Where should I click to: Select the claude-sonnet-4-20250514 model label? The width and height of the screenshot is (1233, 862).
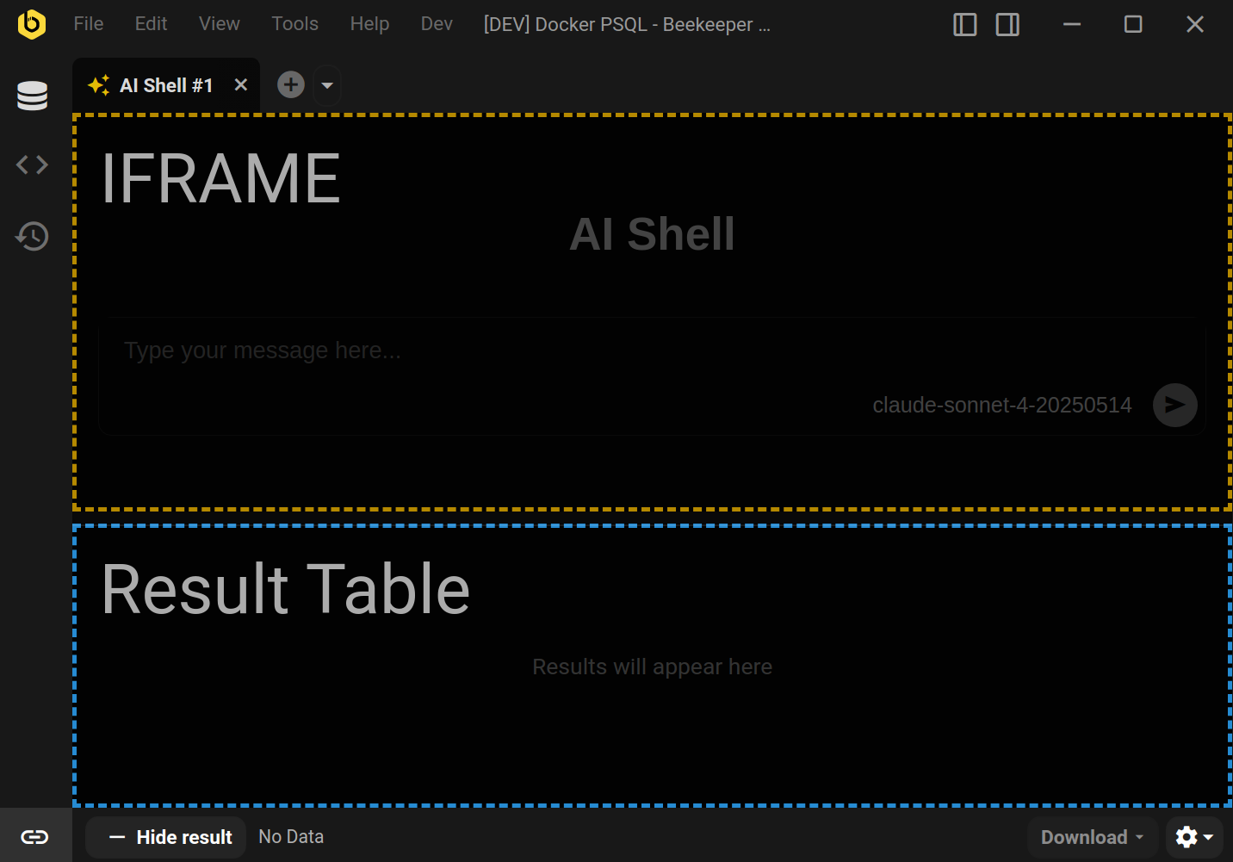[x=1002, y=405]
